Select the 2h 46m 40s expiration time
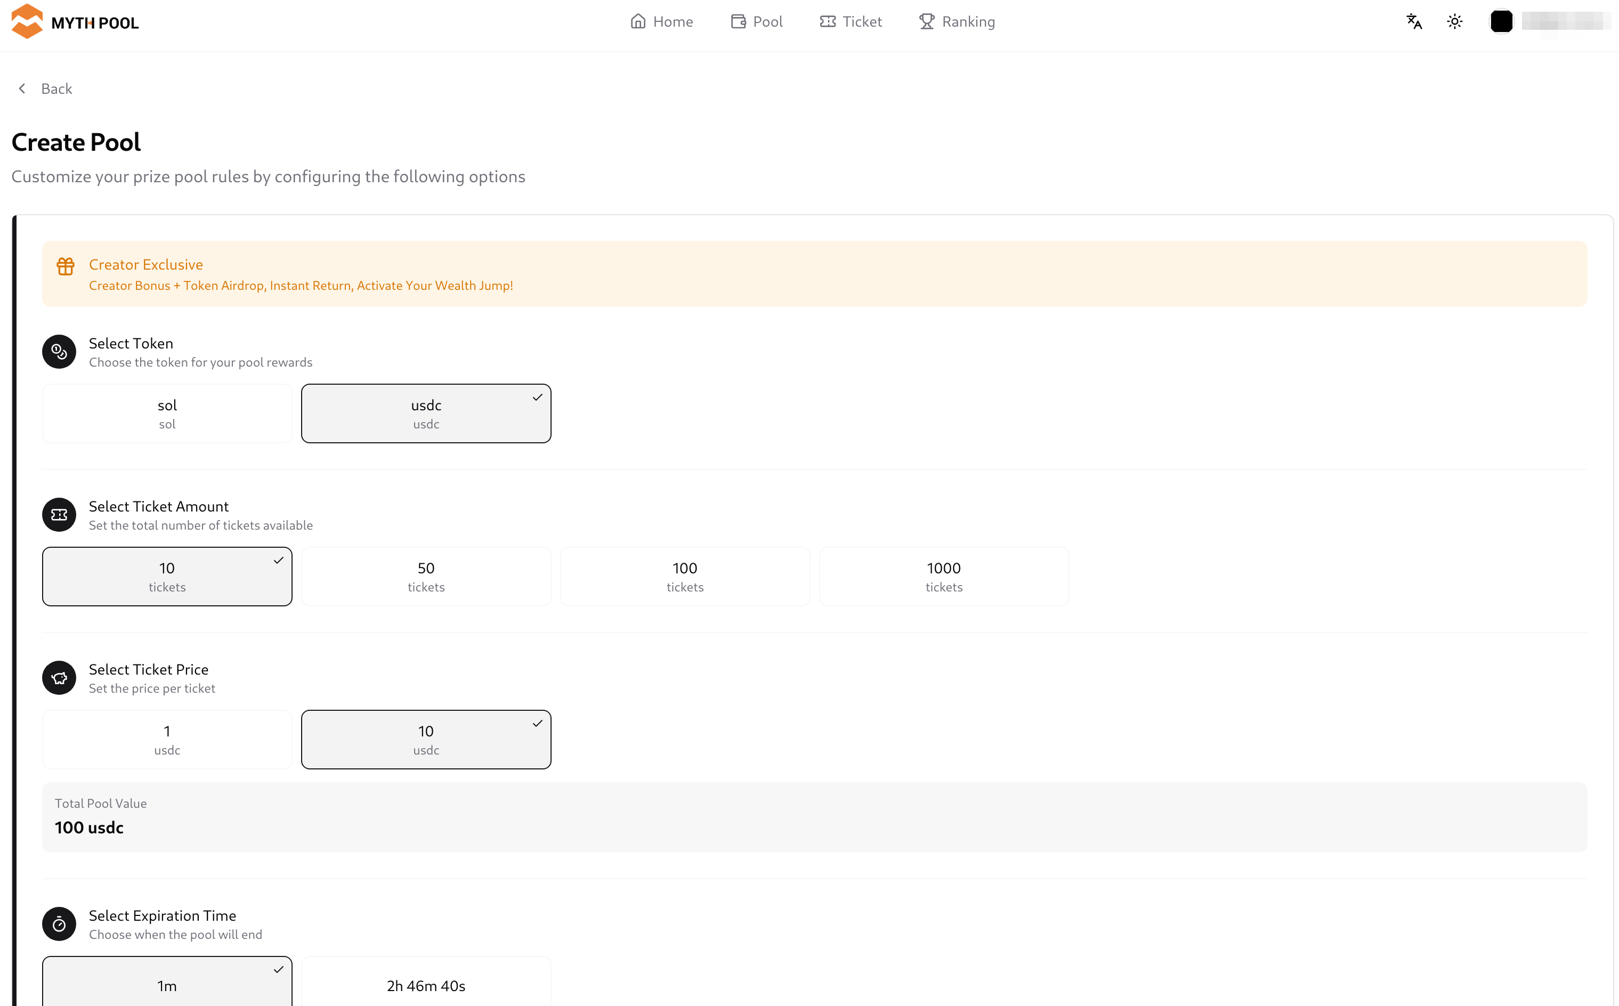This screenshot has width=1619, height=1006. coord(426,982)
